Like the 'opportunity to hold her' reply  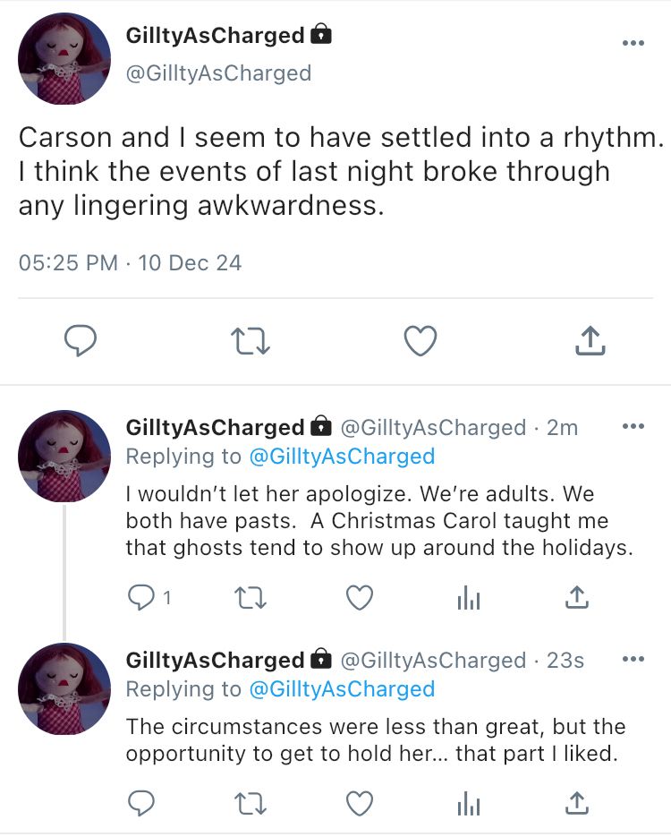(x=360, y=803)
